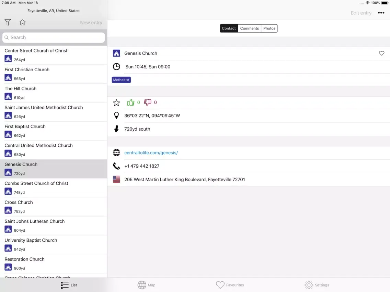Select Saint Johns Lutheran Church entry
This screenshot has width=390, height=292.
pos(54,226)
